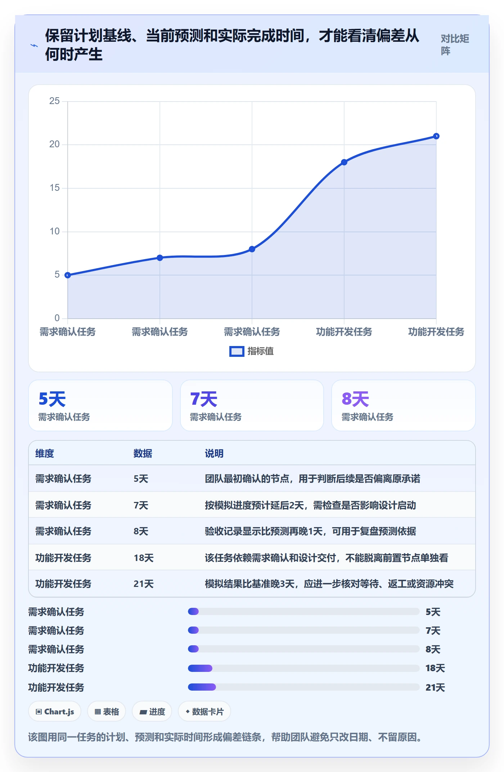The width and height of the screenshot is (504, 772).
Task: Open the 7天 stat card
Action: 252,405
